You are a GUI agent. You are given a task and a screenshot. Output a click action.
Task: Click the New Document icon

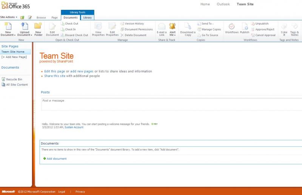point(8,26)
